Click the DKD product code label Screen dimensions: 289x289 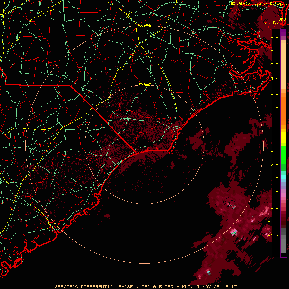click(x=282, y=19)
